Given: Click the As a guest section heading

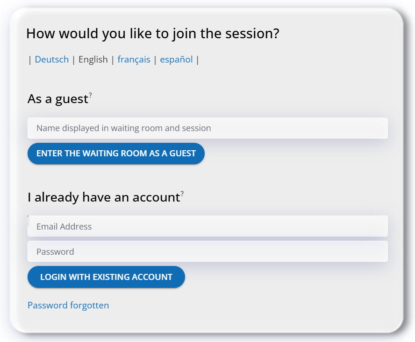Looking at the screenshot, I should [58, 99].
